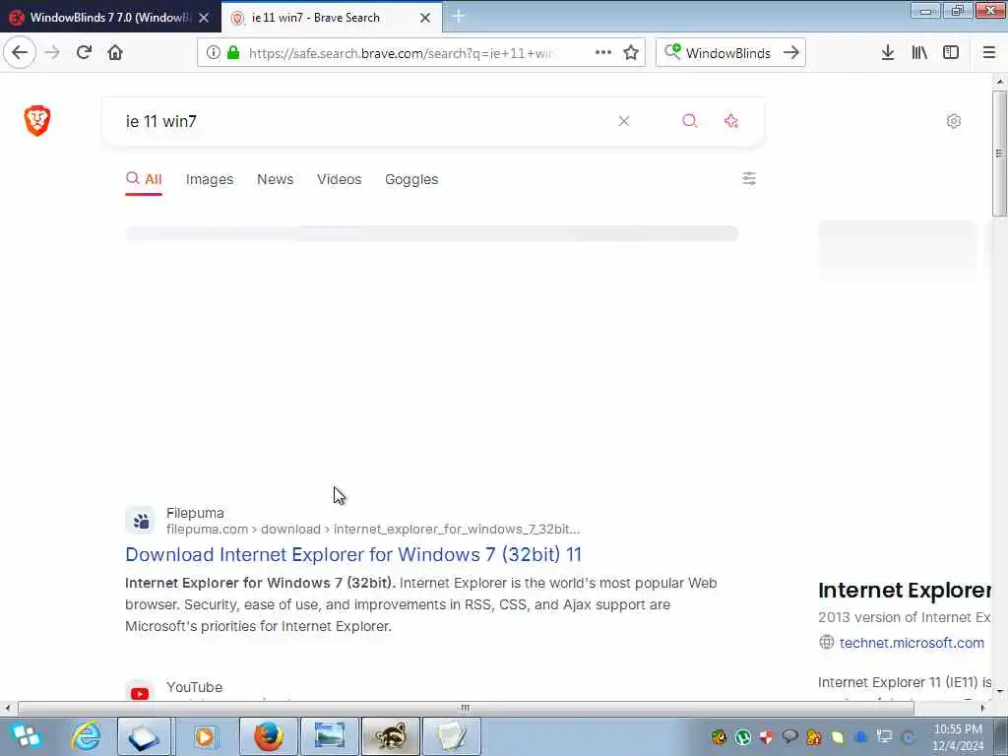Click the Filepuma site name
Screen dimensions: 1008x756
coord(196,513)
